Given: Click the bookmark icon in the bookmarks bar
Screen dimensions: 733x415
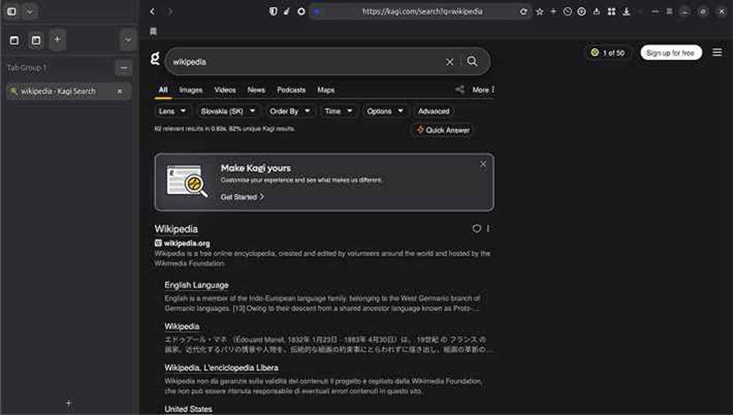Looking at the screenshot, I should (153, 31).
